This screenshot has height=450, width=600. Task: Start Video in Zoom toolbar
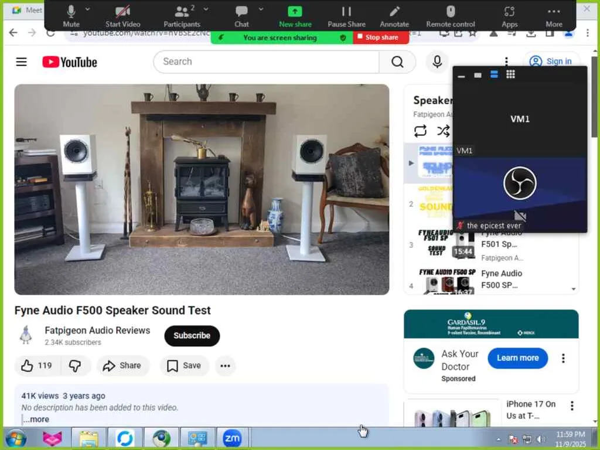pos(123,16)
